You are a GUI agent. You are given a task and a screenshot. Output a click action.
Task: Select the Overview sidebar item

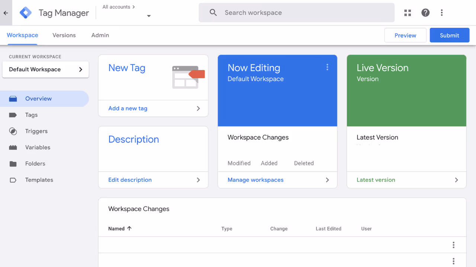pyautogui.click(x=38, y=98)
